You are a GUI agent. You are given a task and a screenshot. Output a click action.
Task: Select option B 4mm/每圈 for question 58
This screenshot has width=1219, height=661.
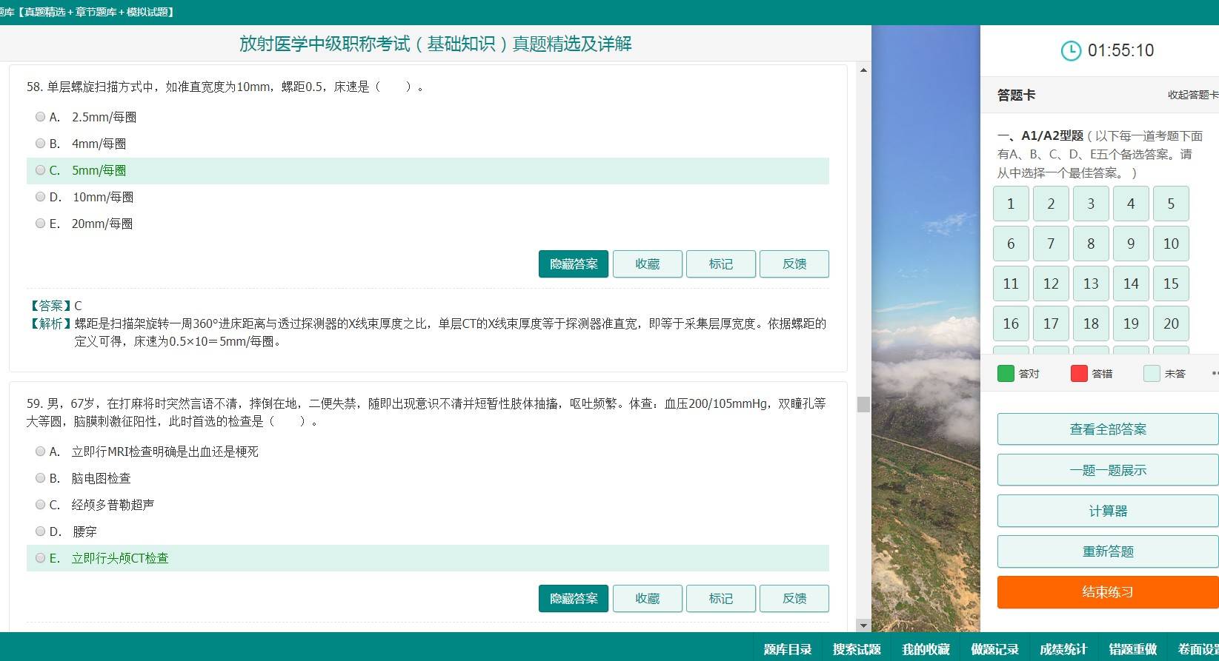pyautogui.click(x=41, y=144)
